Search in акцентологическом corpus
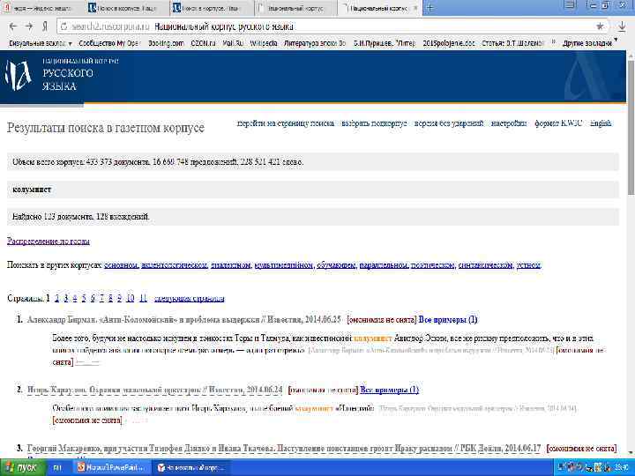 tap(174, 265)
